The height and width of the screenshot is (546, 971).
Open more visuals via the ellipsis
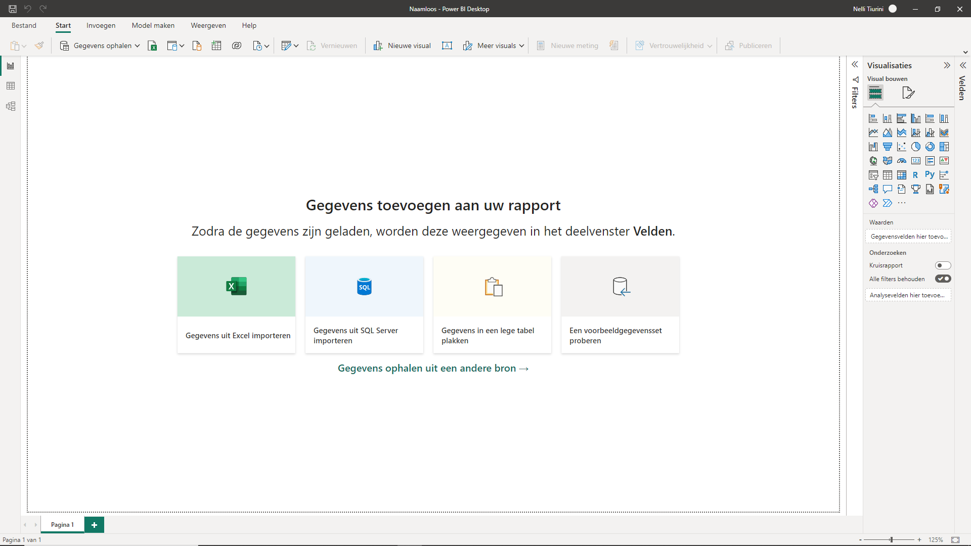(902, 203)
